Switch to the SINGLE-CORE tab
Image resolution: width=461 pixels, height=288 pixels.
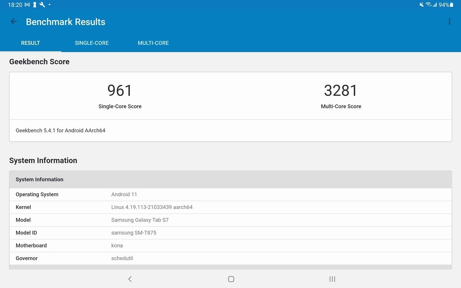[92, 43]
